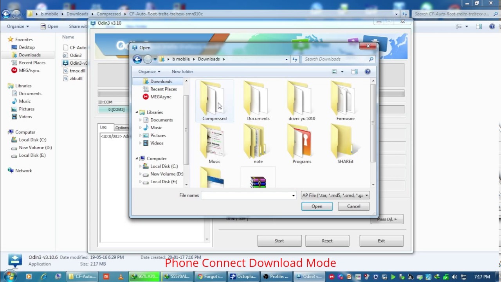This screenshot has height=282, width=501.
Task: Select Desktop in Explorer Favorites
Action: pyautogui.click(x=23, y=47)
